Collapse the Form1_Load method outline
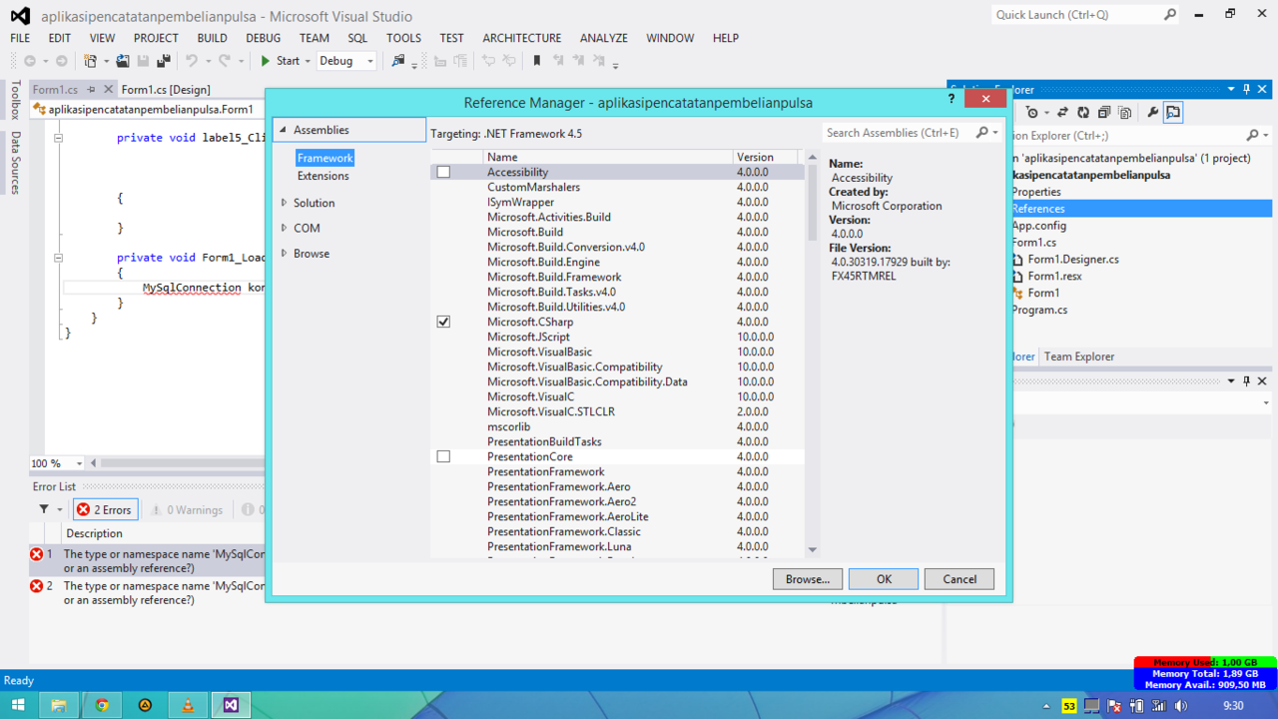Screen dimensions: 1278x719 point(58,258)
